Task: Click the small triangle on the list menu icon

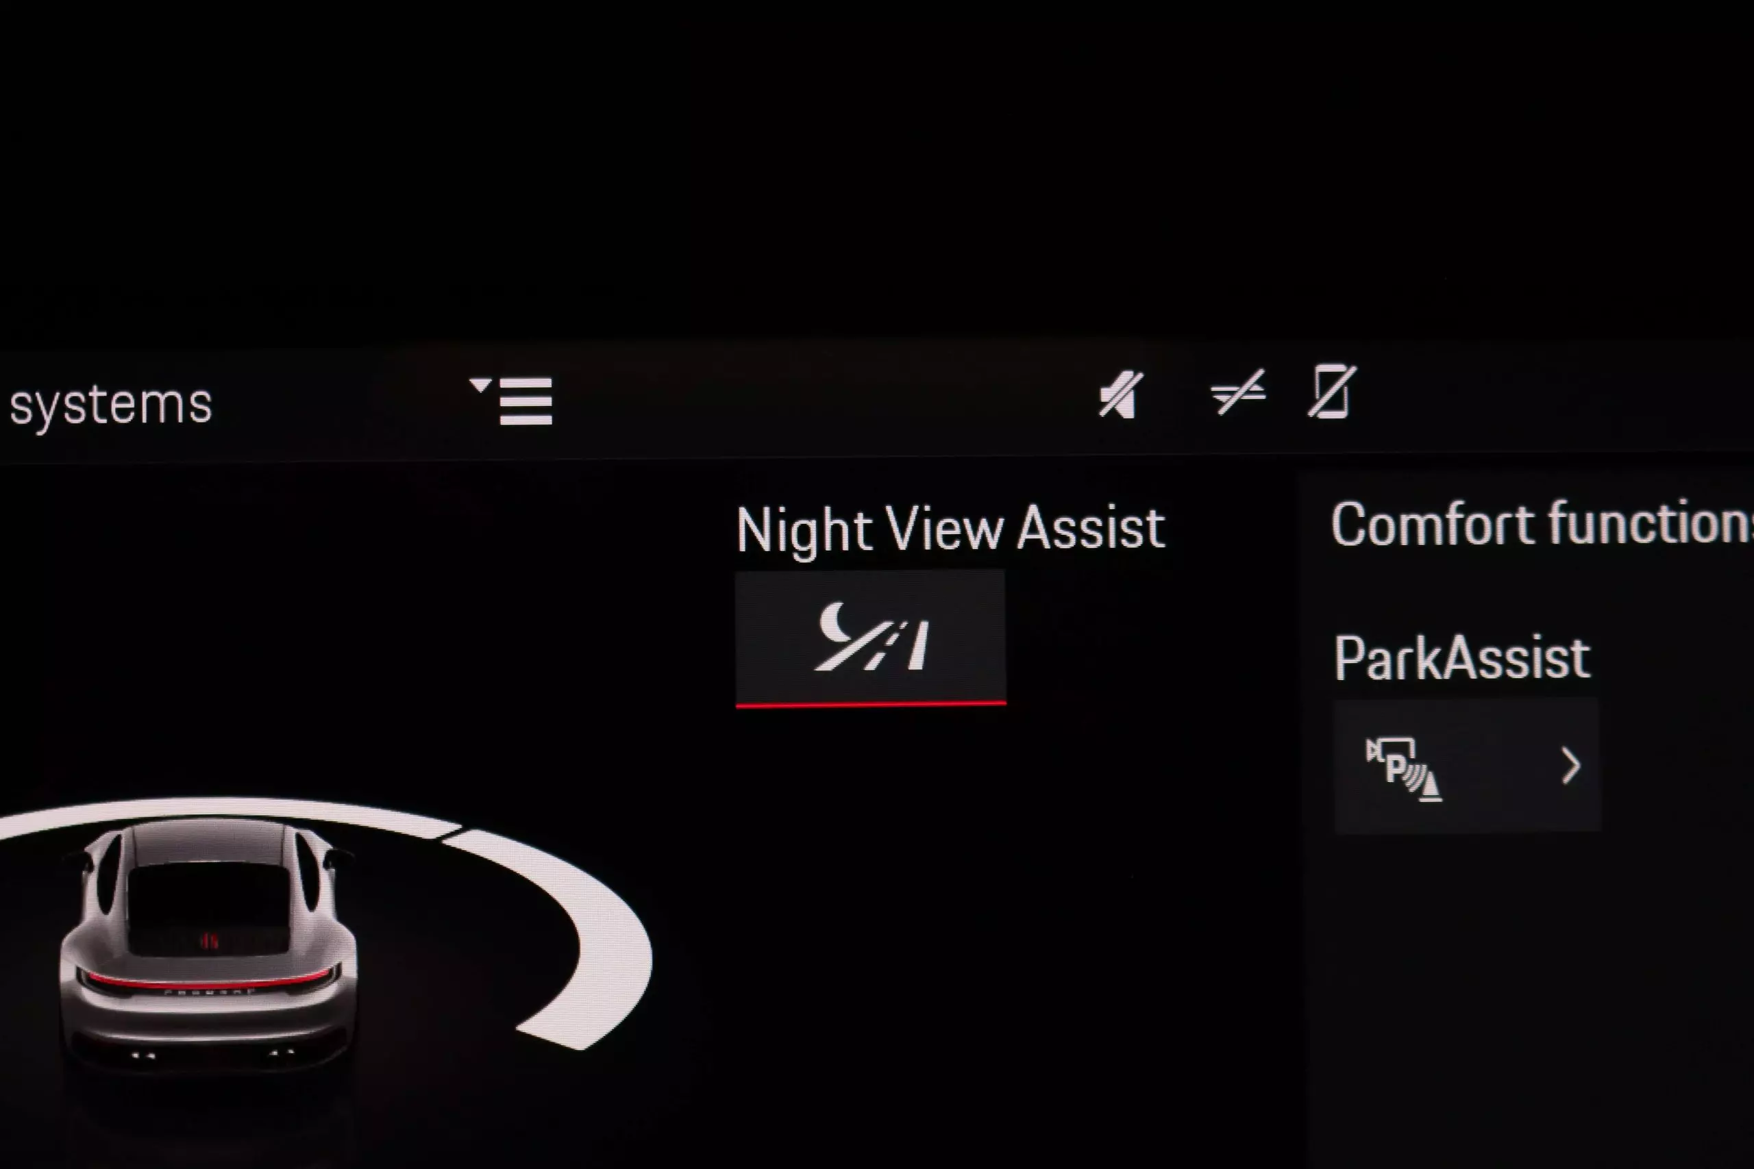Action: click(480, 385)
